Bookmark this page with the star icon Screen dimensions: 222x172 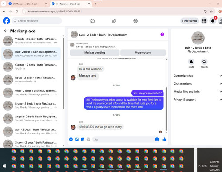[211, 12]
